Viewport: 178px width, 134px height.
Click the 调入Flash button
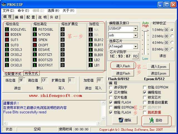[x=123, y=66]
